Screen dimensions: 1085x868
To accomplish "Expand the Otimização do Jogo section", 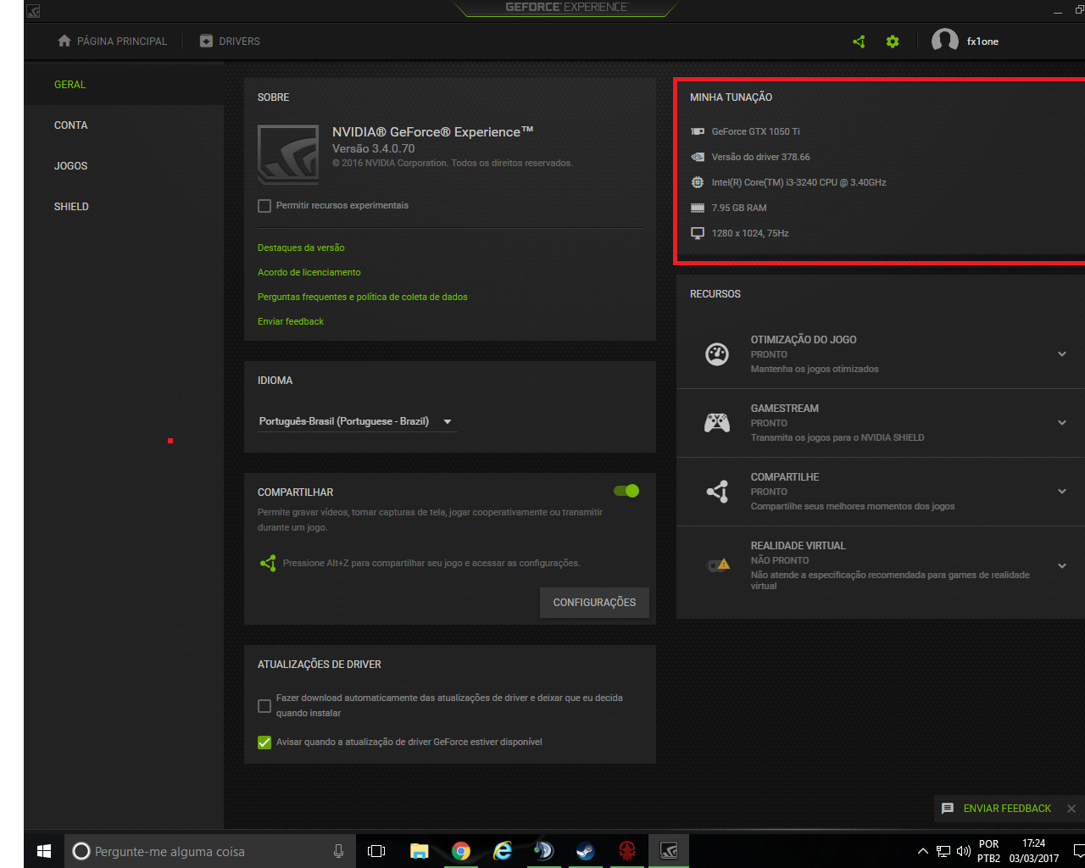I will pos(1062,354).
